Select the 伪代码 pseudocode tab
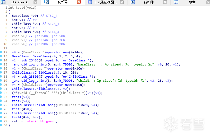The height and width of the screenshot is (138, 210). tap(63, 2)
